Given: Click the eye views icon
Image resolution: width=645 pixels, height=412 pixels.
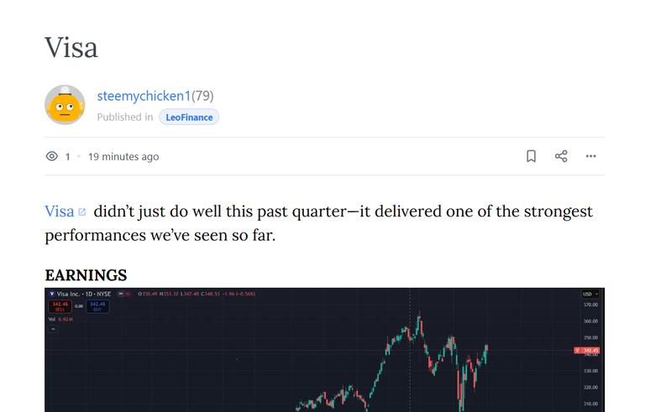Looking at the screenshot, I should (52, 156).
